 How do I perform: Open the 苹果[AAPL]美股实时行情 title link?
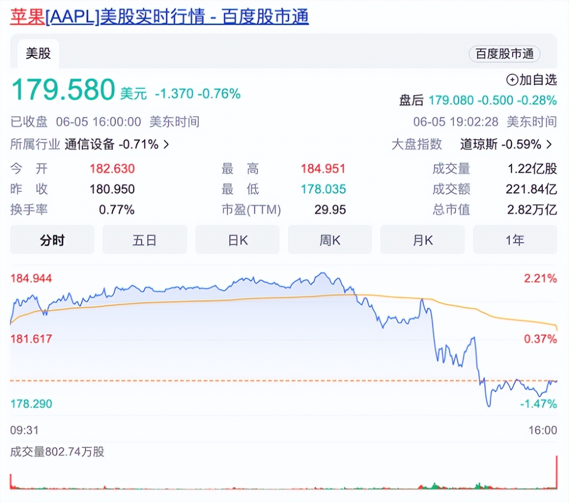(158, 16)
